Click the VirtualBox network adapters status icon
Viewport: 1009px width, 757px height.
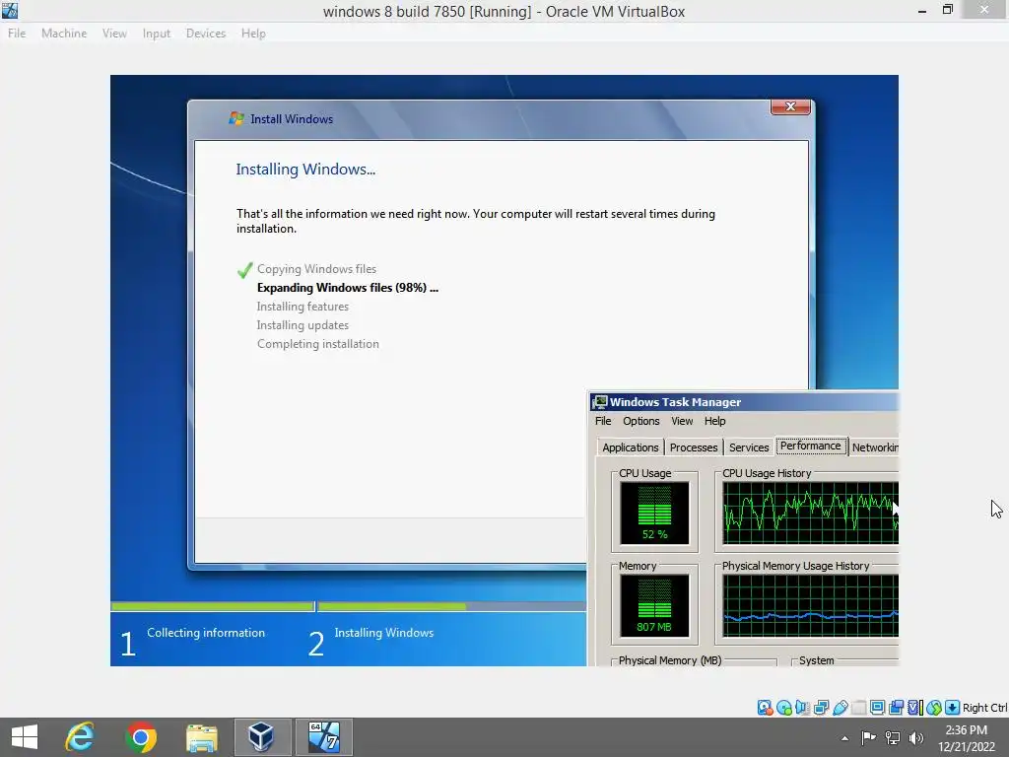(821, 708)
